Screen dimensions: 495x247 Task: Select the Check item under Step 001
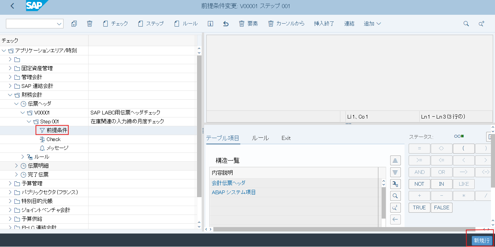53,139
